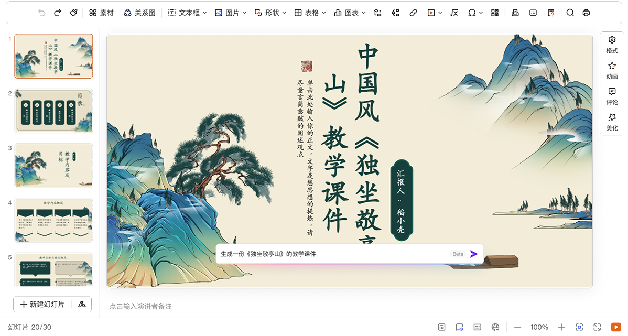Click the print icon
The height and width of the screenshot is (336, 628).
[x=586, y=13]
